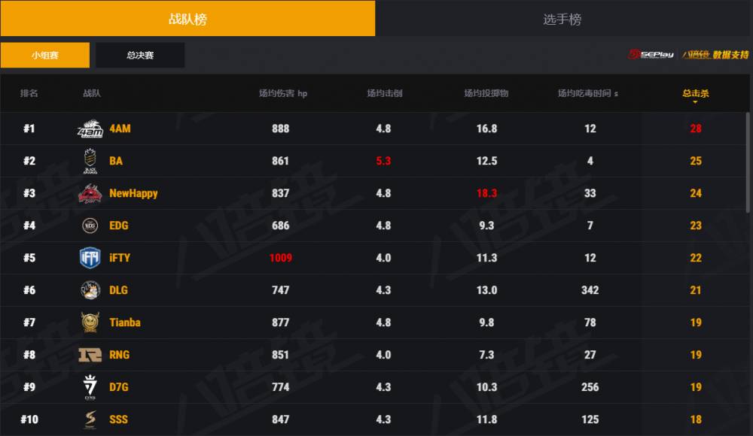Click the RNG team logo
Screen dimensions: 753x436
coord(90,355)
